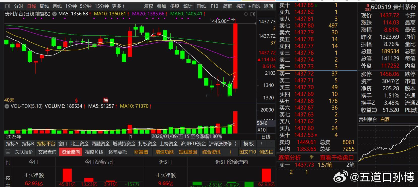This screenshot has height=187, width=418.
Task: Select the 15分钟 period
Action: (102, 6)
